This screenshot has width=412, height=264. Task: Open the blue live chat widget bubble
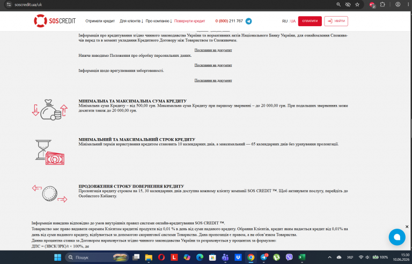[x=397, y=237]
